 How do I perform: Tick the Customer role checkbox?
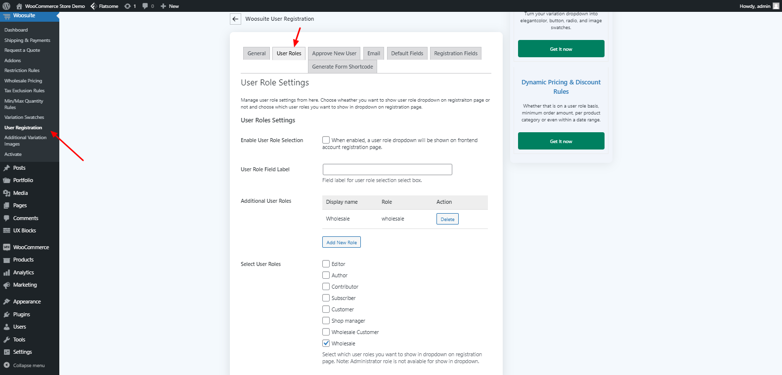(x=326, y=309)
